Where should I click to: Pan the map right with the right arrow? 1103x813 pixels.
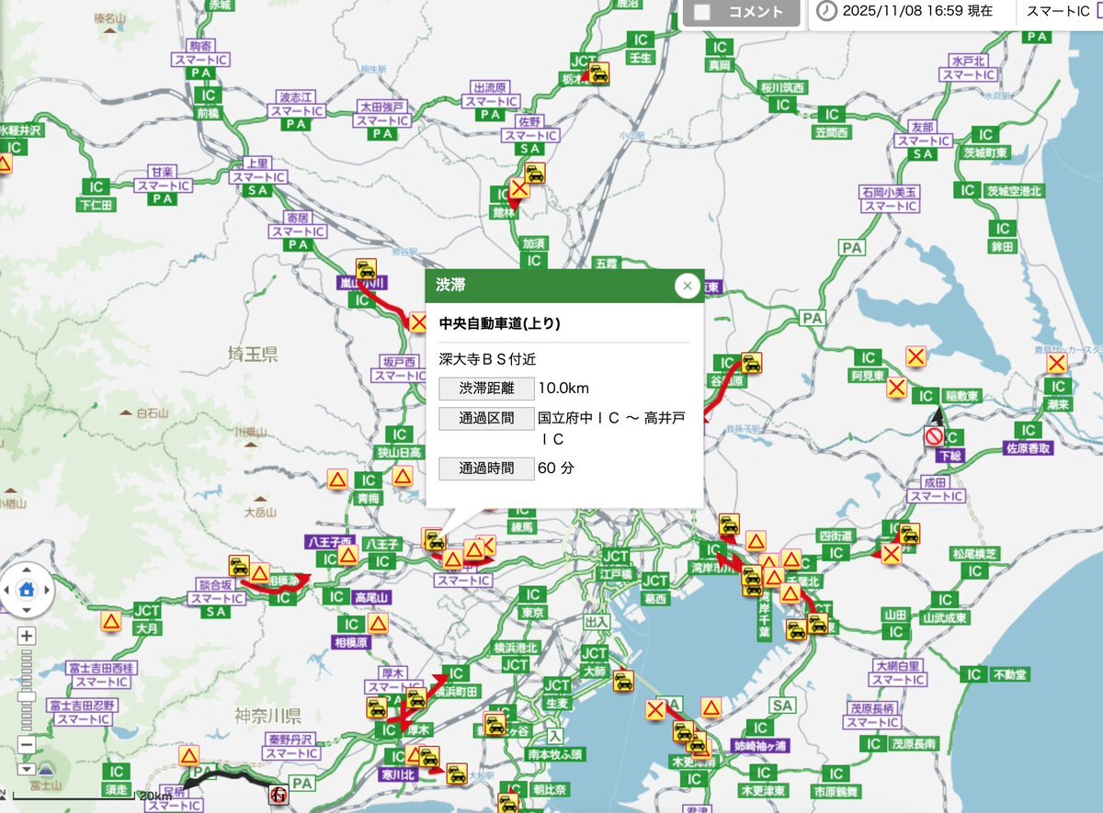click(45, 589)
